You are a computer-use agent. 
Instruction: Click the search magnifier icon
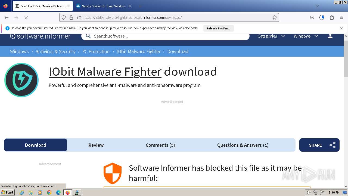tap(88, 36)
